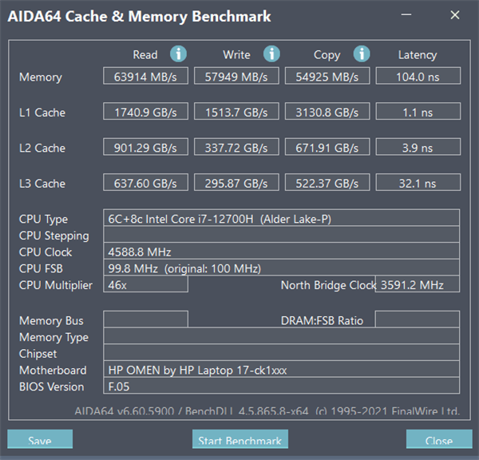
Task: Click the CPU Clock value field
Action: point(282,252)
